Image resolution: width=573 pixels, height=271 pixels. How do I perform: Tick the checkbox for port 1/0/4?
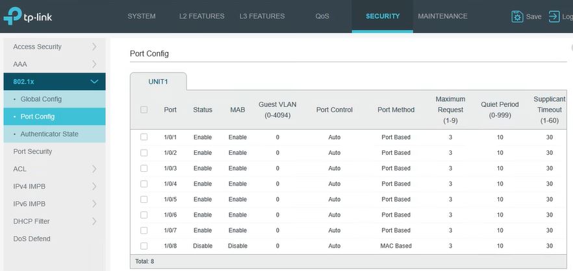coord(144,184)
